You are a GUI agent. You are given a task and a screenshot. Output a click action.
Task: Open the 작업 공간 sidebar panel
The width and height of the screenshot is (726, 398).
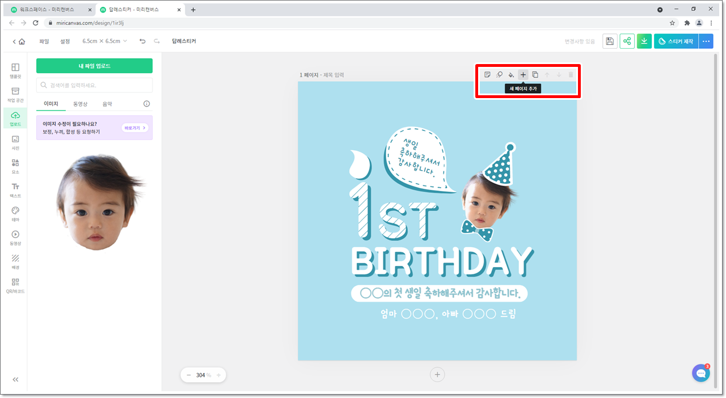pyautogui.click(x=15, y=94)
